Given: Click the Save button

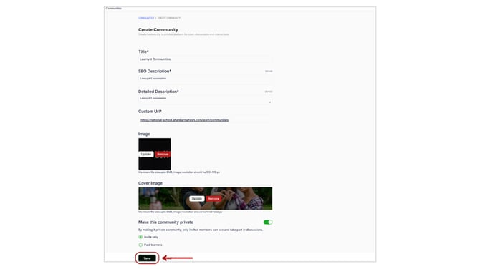Looking at the screenshot, I should coord(147,258).
